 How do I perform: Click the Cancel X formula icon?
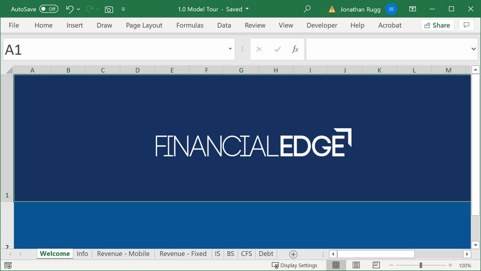click(259, 49)
